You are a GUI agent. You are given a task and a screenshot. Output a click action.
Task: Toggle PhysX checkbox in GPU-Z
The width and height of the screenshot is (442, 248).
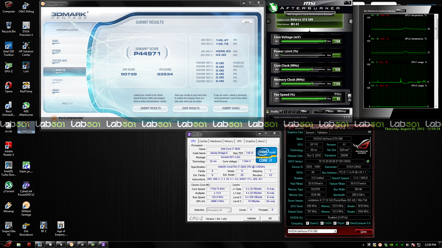[335, 223]
